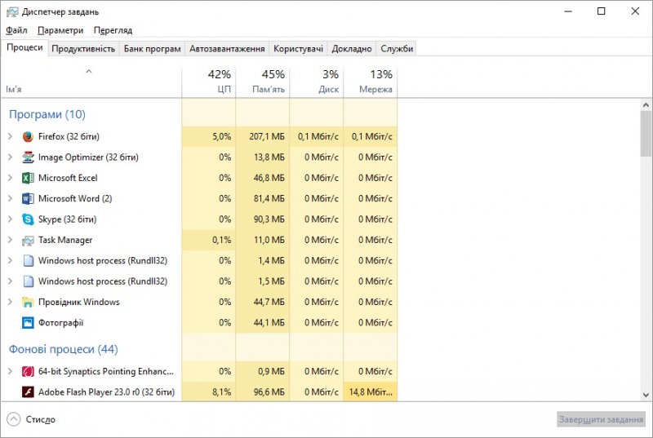Select the Процеси tab

(x=24, y=47)
